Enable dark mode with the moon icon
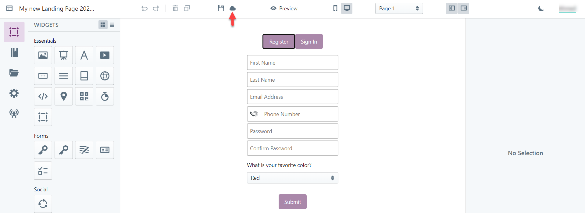Screen dimensions: 585x213 tap(540, 9)
